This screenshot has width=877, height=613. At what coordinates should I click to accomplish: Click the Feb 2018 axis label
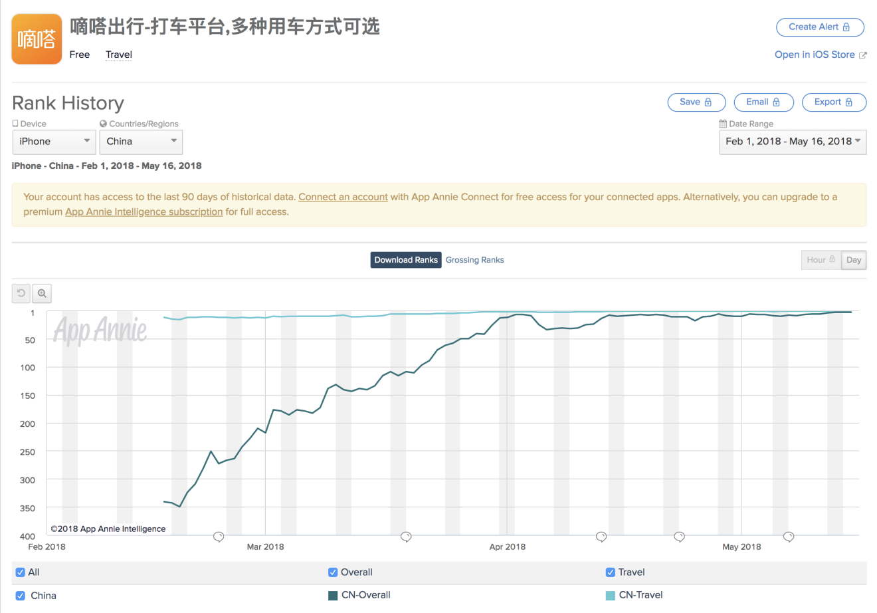47,547
